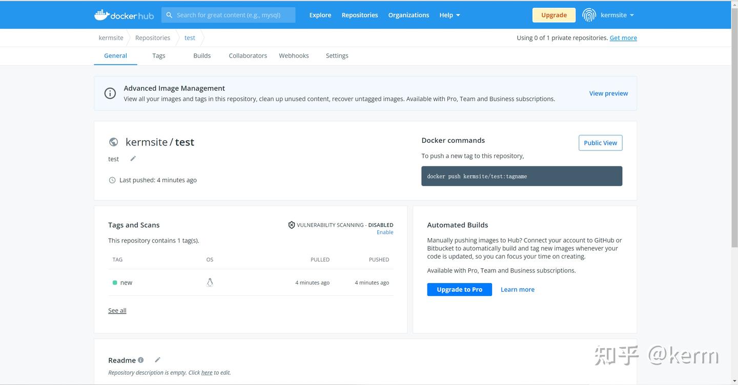Viewport: 738px width, 385px height.
Task: Click the See all tags link
Action: point(117,311)
